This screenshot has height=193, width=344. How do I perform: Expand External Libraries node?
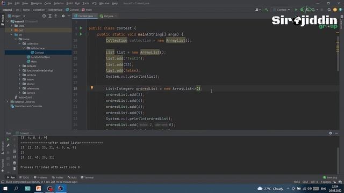[x=8, y=102]
